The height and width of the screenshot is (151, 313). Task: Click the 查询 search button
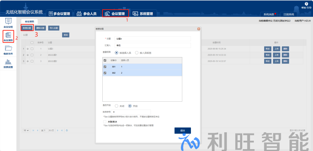tap(66, 35)
